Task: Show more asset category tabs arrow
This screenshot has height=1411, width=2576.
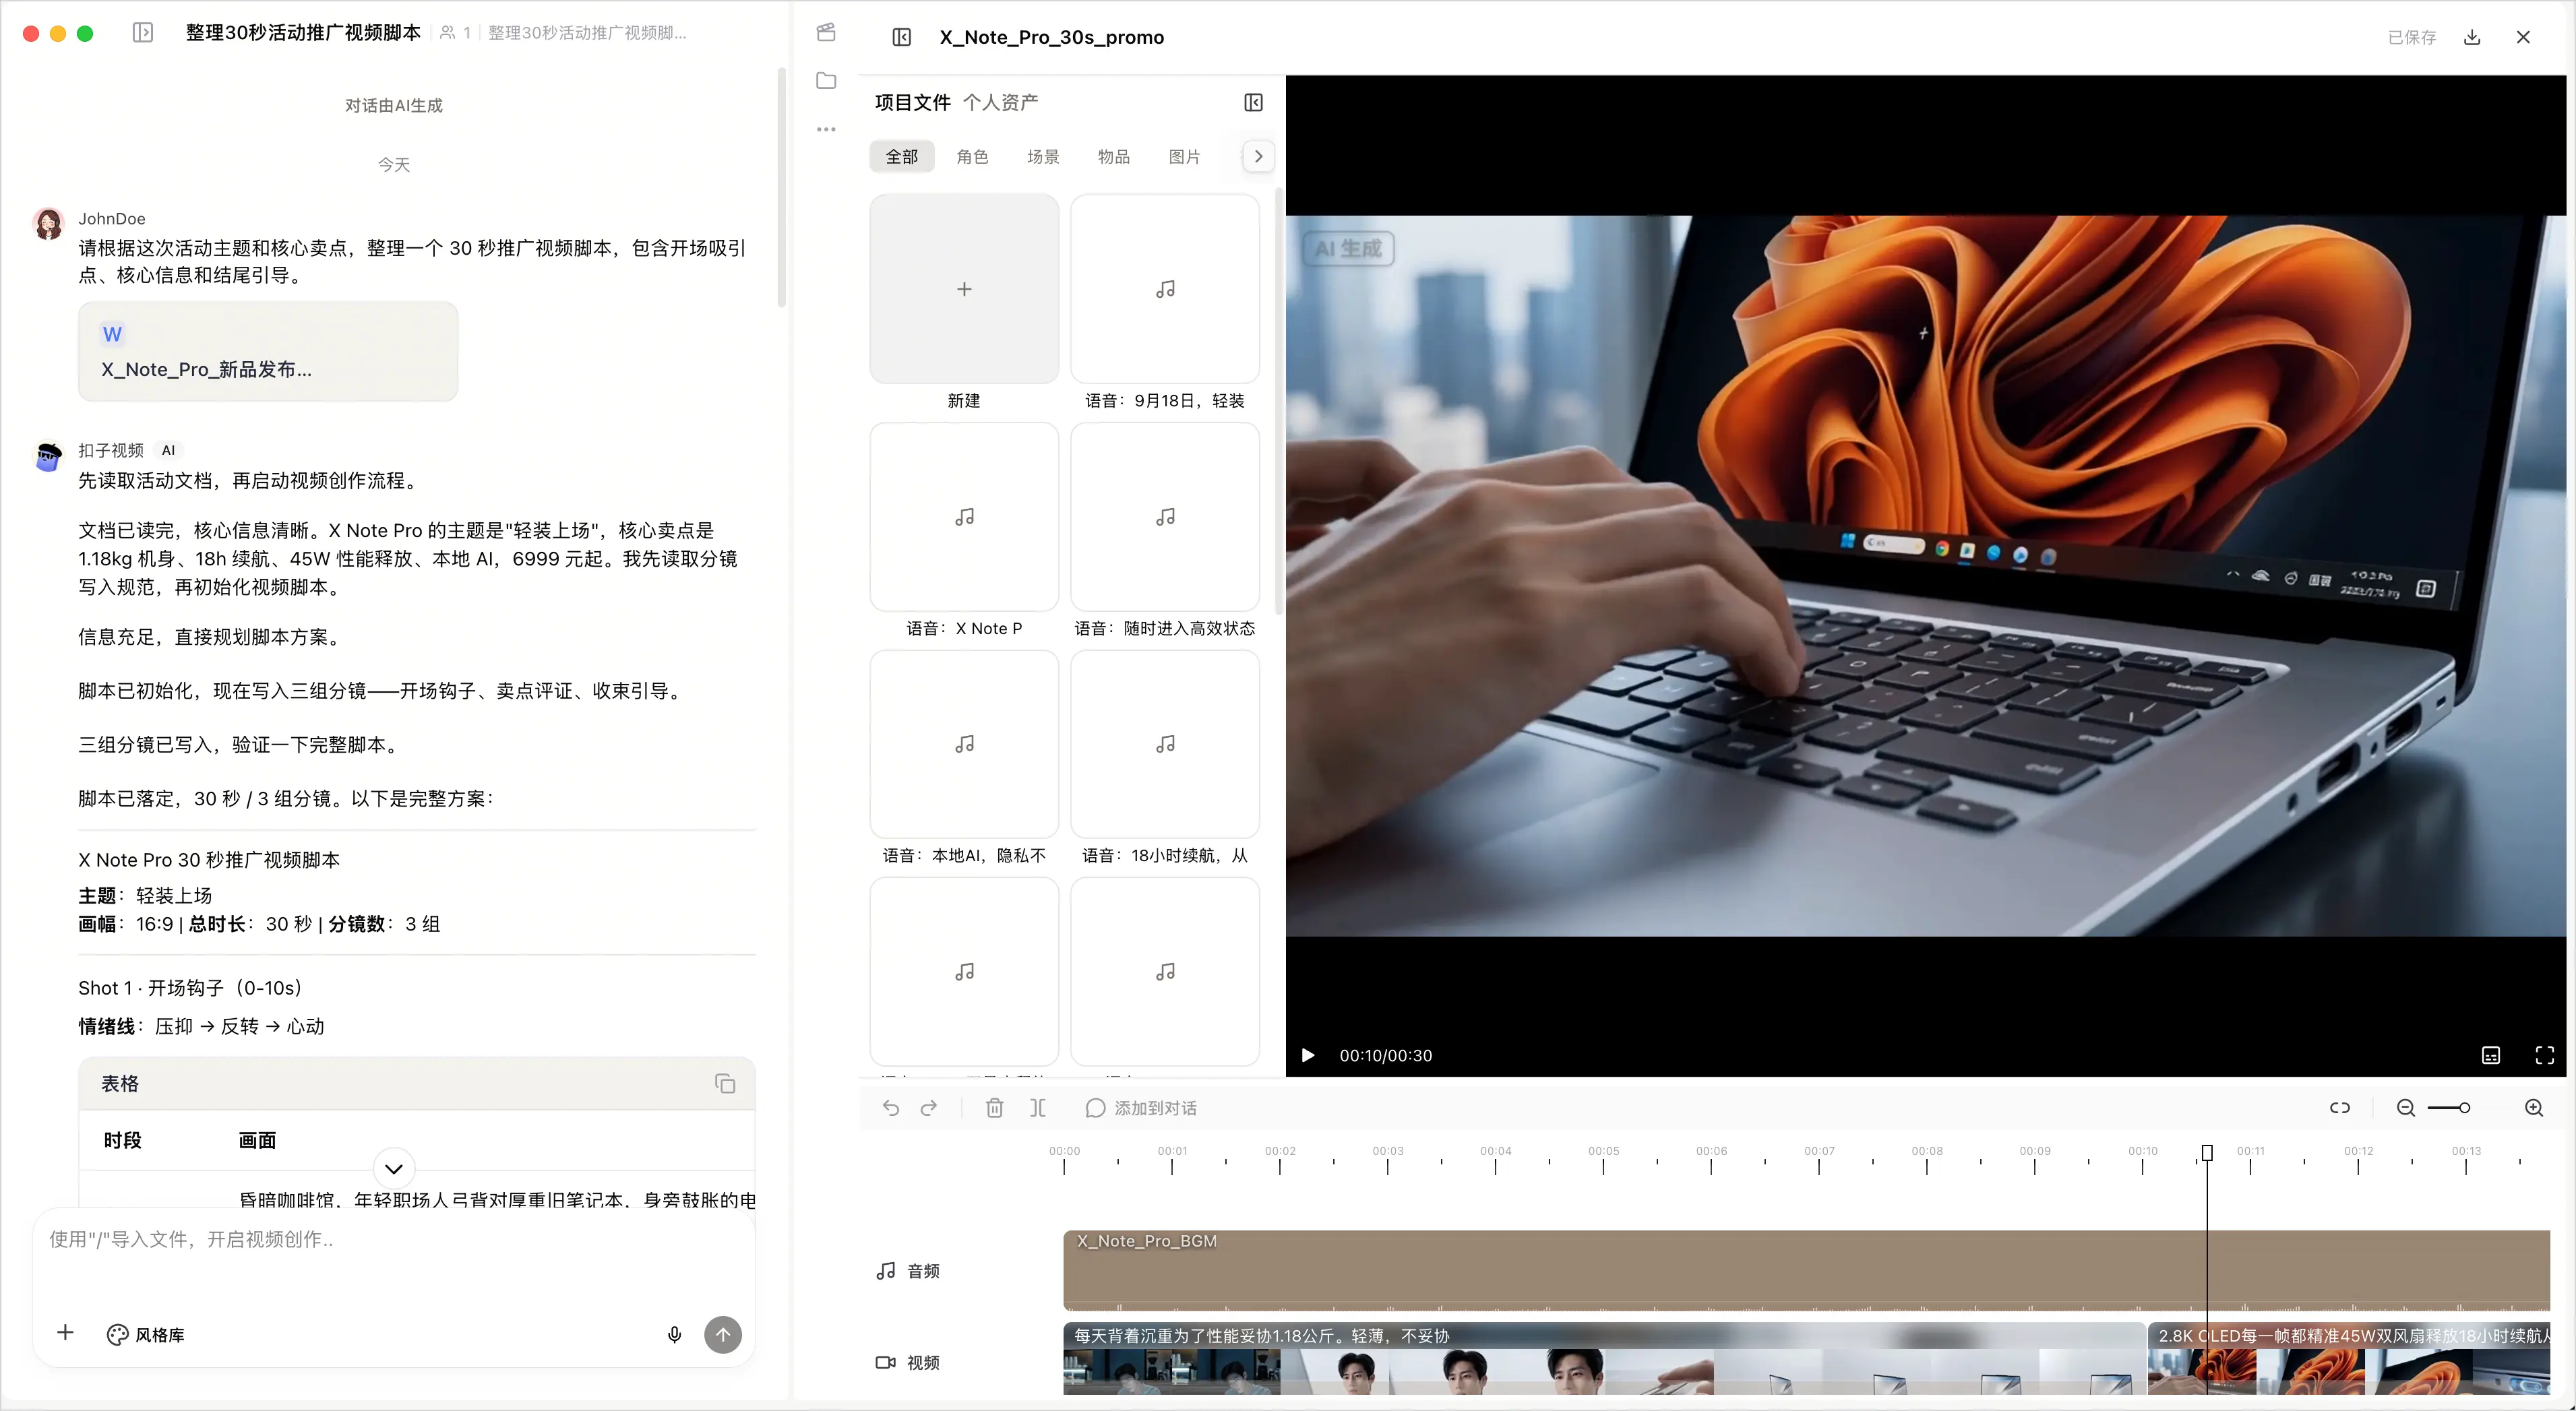Action: (1258, 156)
